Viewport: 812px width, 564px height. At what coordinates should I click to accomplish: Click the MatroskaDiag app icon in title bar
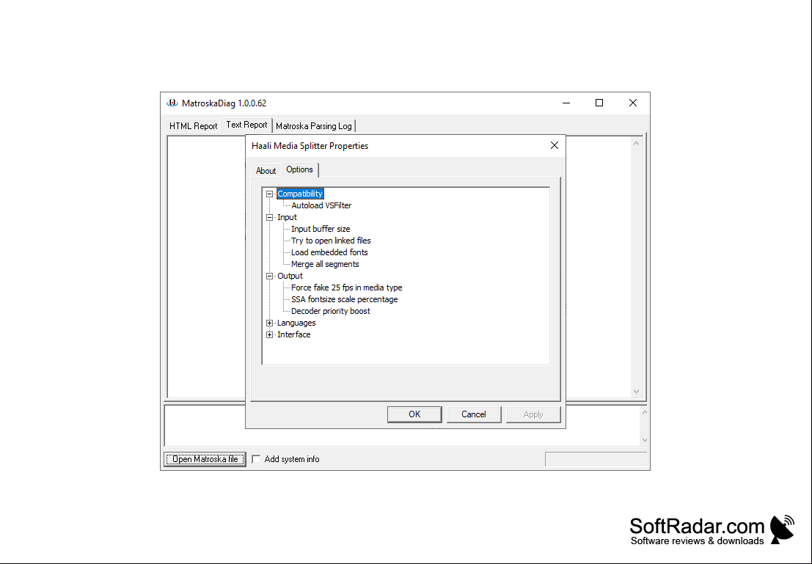click(x=172, y=103)
